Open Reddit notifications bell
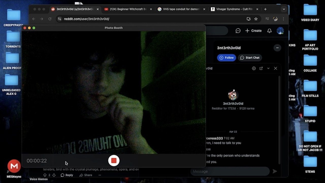This screenshot has width=325, height=183. (x=269, y=31)
